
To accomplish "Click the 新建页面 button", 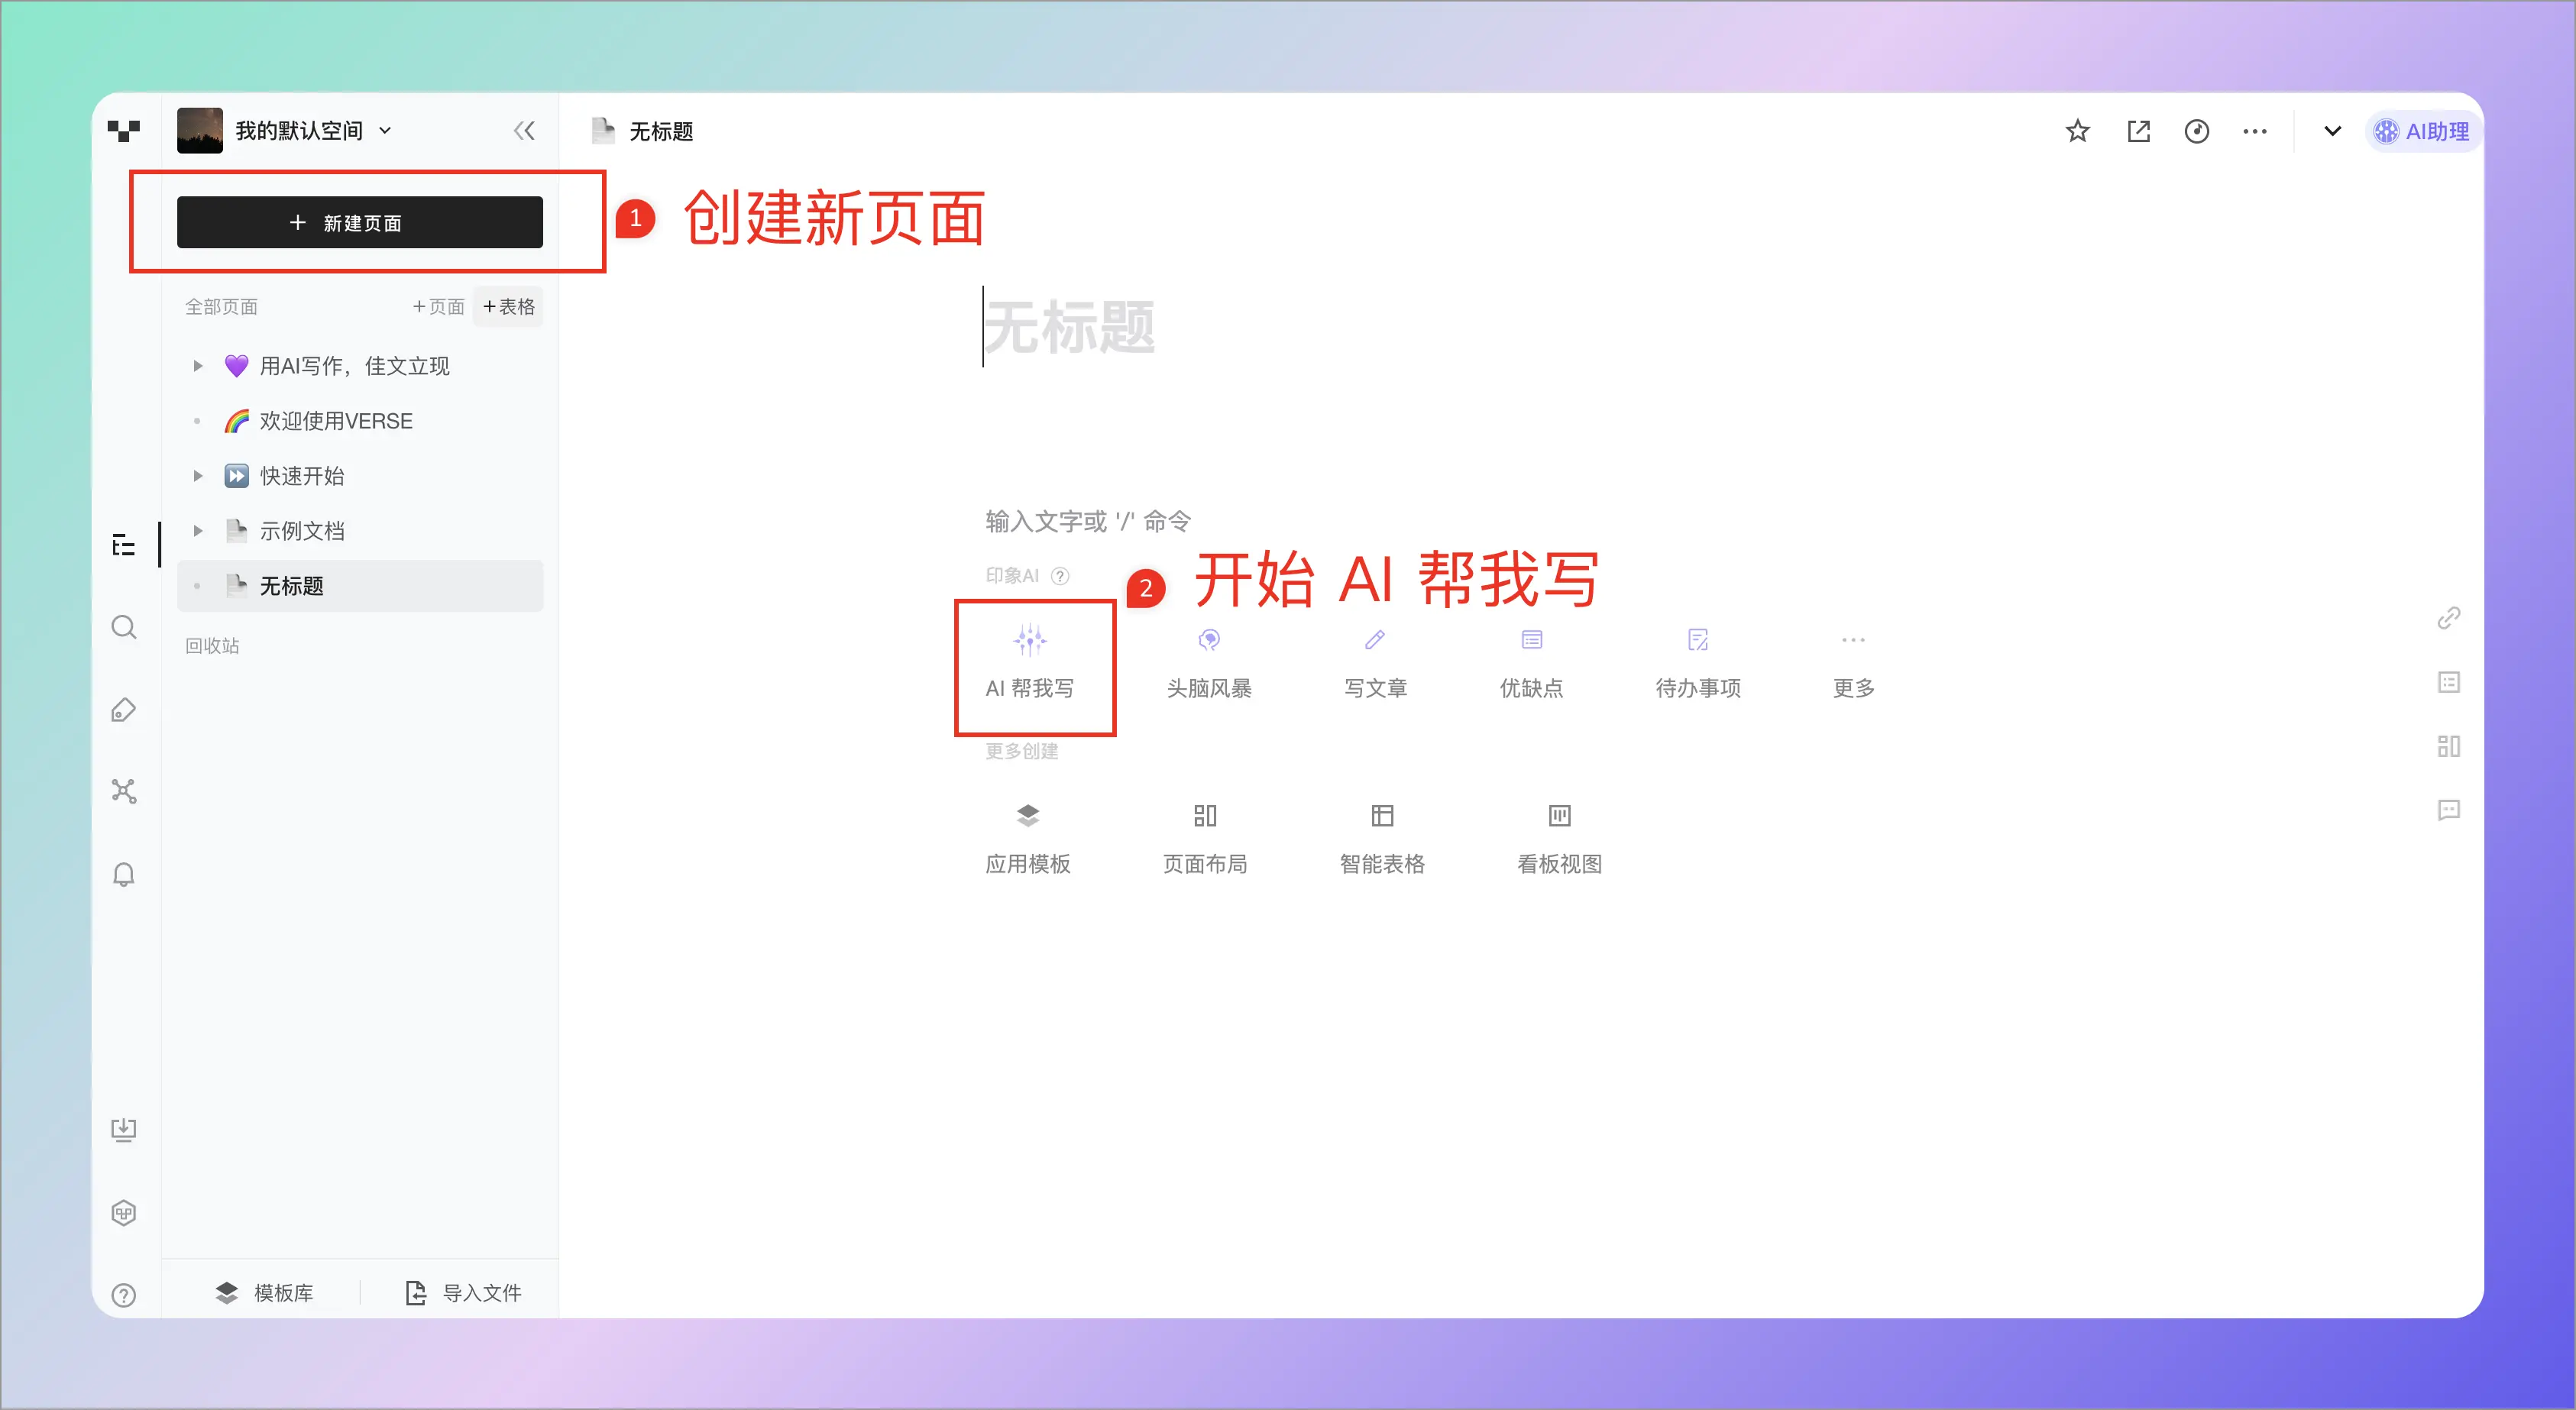I will pyautogui.click(x=360, y=222).
